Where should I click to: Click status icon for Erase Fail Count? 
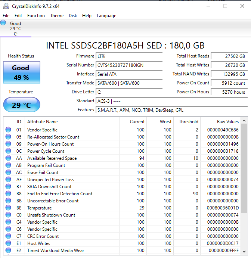[8, 172]
